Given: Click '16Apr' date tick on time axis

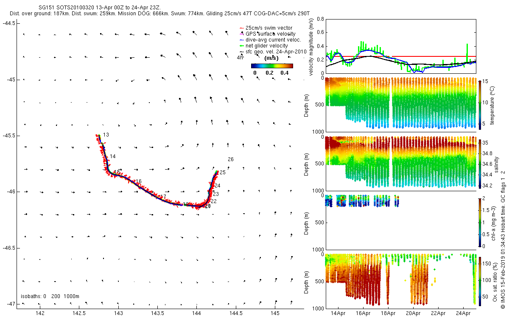Looking at the screenshot, I should [364, 313].
